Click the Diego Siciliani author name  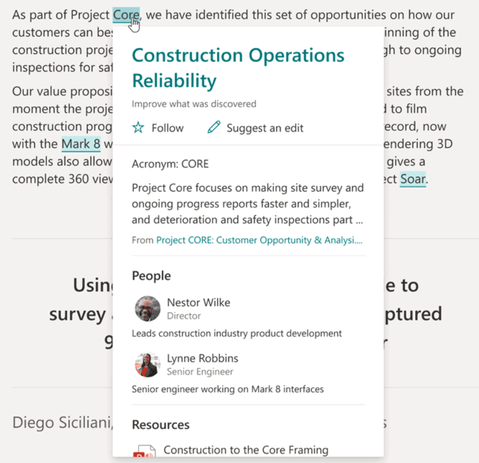coord(63,423)
